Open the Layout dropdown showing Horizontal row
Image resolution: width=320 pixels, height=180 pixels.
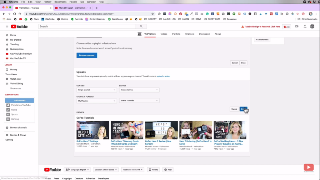point(139,90)
